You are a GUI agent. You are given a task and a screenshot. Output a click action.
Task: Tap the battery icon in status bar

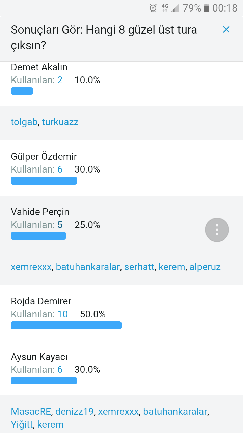pos(206,8)
